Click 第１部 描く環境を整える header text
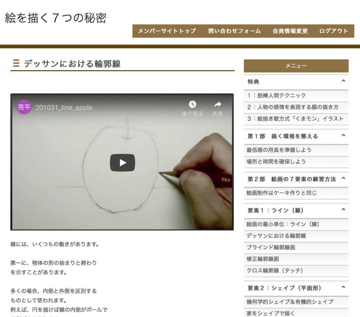 click(283, 136)
